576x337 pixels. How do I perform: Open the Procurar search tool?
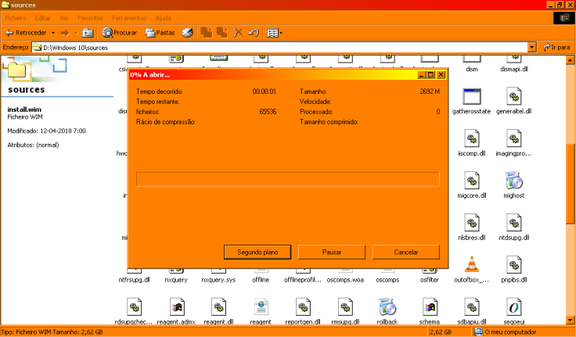pos(119,33)
